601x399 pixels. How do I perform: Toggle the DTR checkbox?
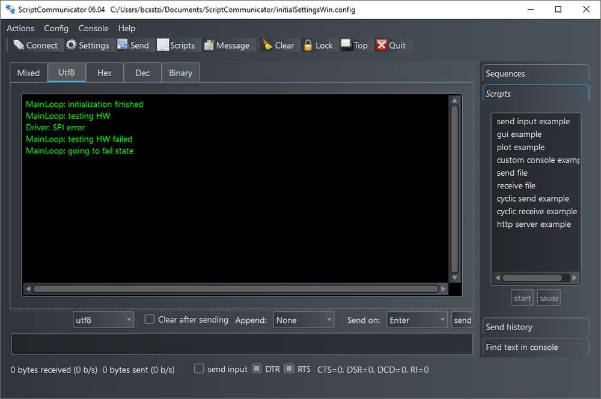click(x=257, y=368)
